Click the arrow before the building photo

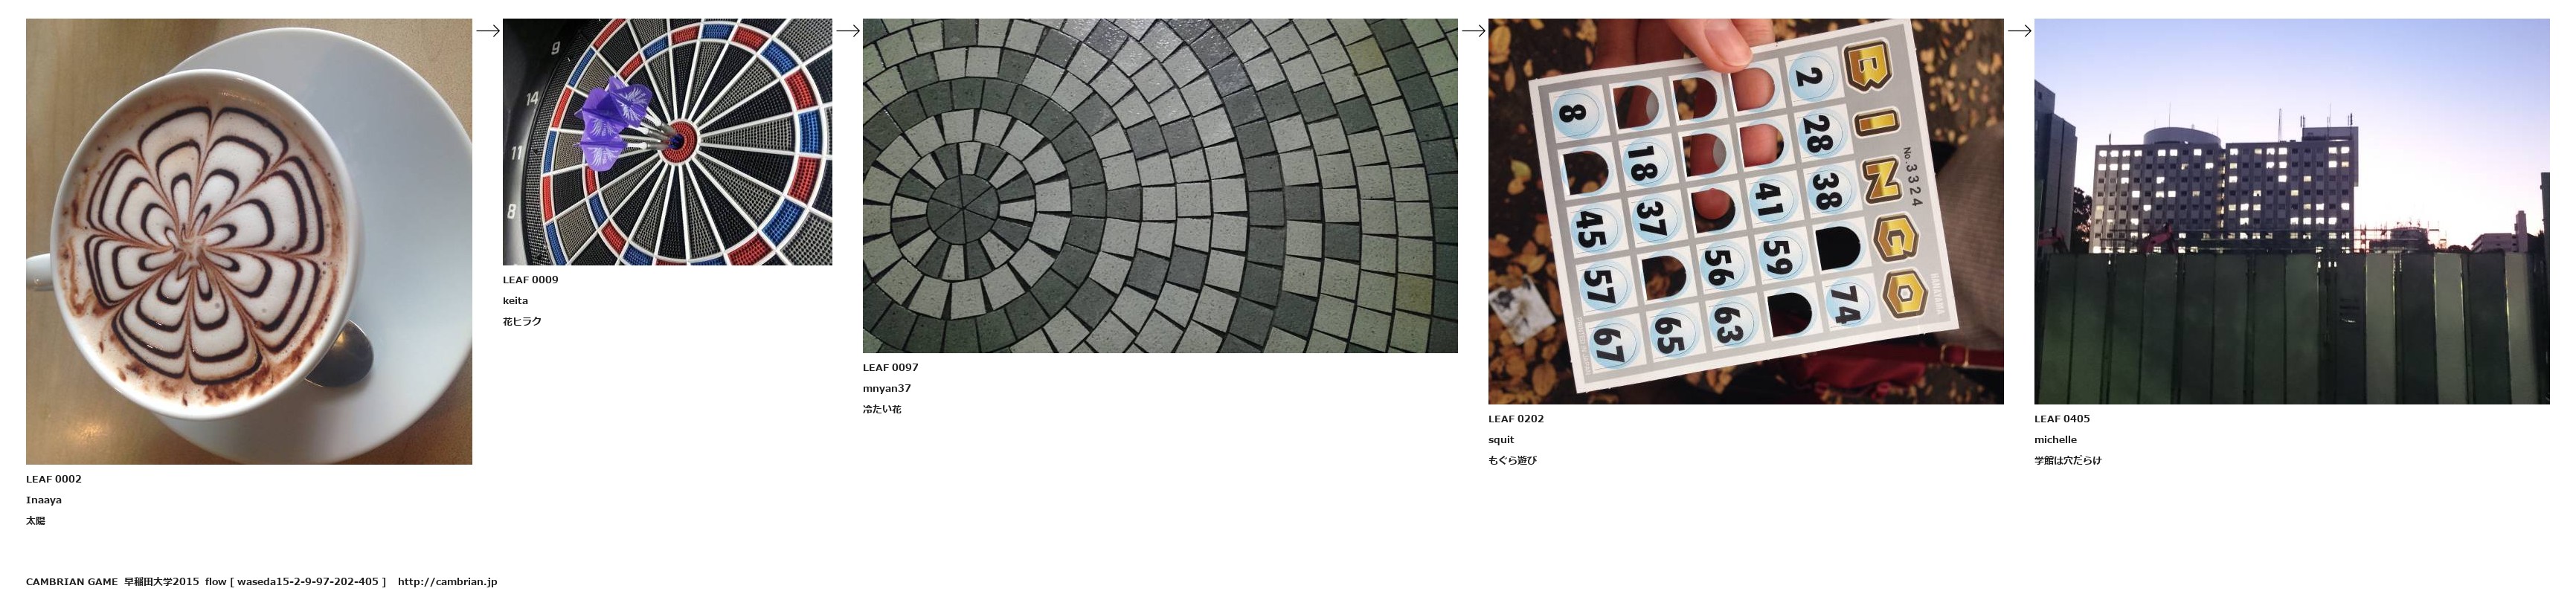[2019, 31]
